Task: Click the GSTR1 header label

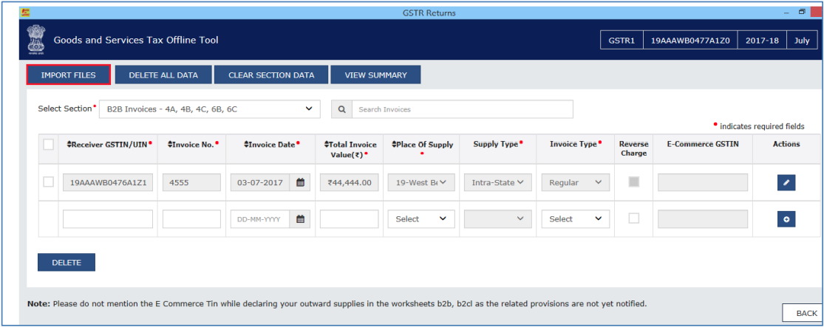Action: [622, 41]
